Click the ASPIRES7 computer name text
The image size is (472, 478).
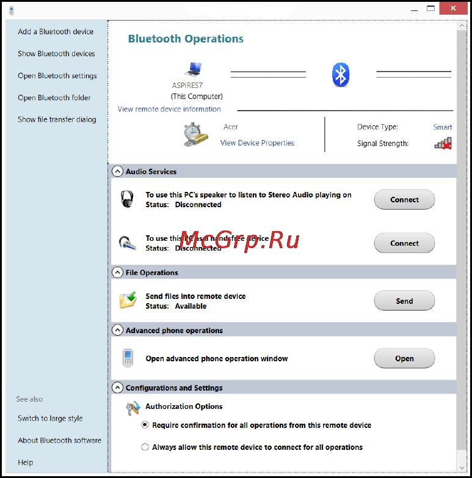coord(187,86)
